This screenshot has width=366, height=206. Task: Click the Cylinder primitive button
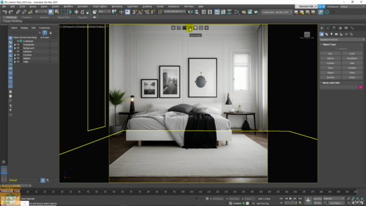point(331,63)
